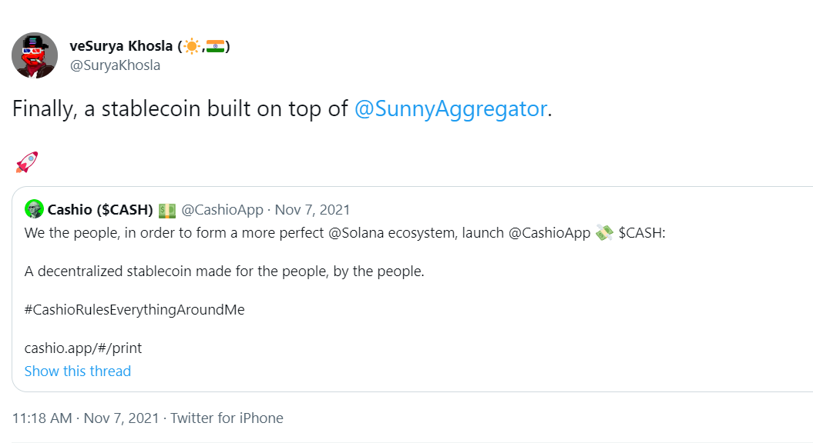813x443 pixels.
Task: Click the small Cashio profile avatar
Action: (34, 209)
